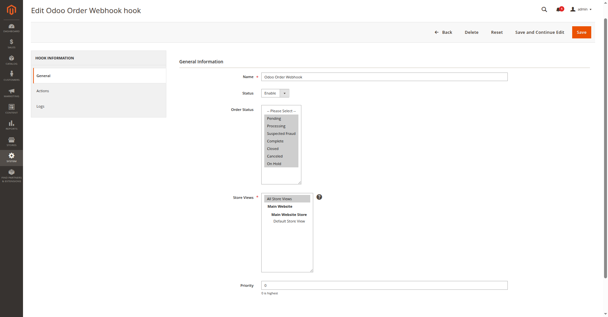
Task: Select Canceled in Order Status list
Action: click(x=281, y=156)
